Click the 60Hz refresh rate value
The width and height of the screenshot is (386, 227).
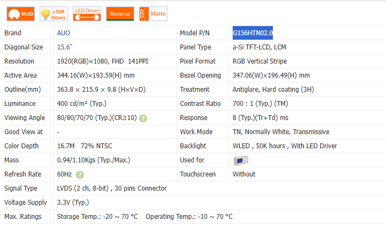(x=64, y=174)
